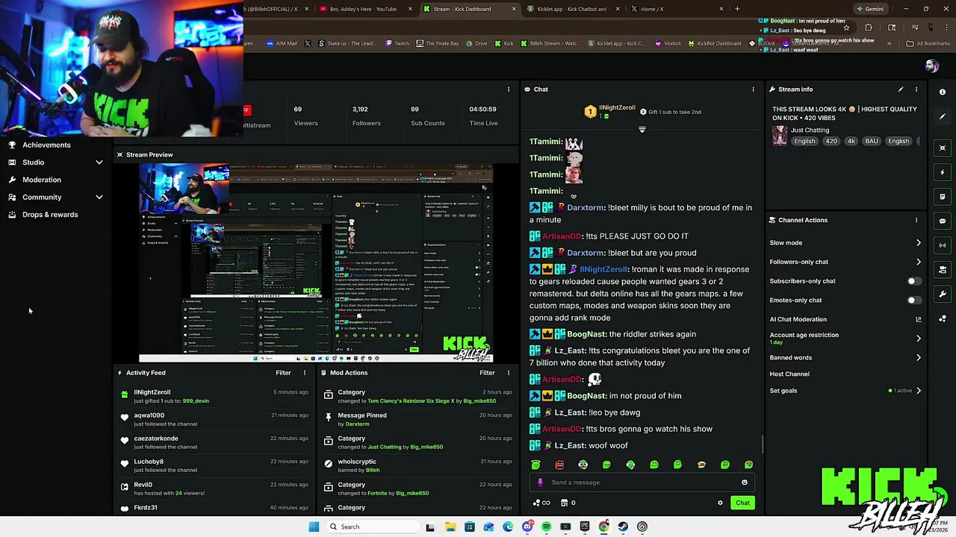Toggle the wrench icon in right toolbar
Viewport: 956px width, 537px height.
pyautogui.click(x=943, y=295)
